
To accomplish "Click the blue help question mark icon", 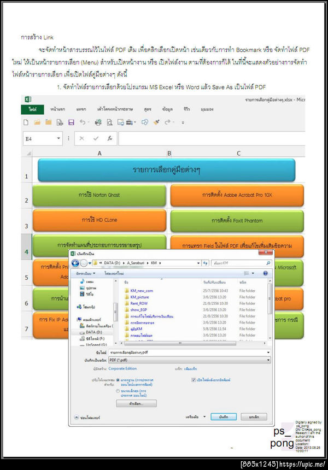I will pyautogui.click(x=265, y=273).
